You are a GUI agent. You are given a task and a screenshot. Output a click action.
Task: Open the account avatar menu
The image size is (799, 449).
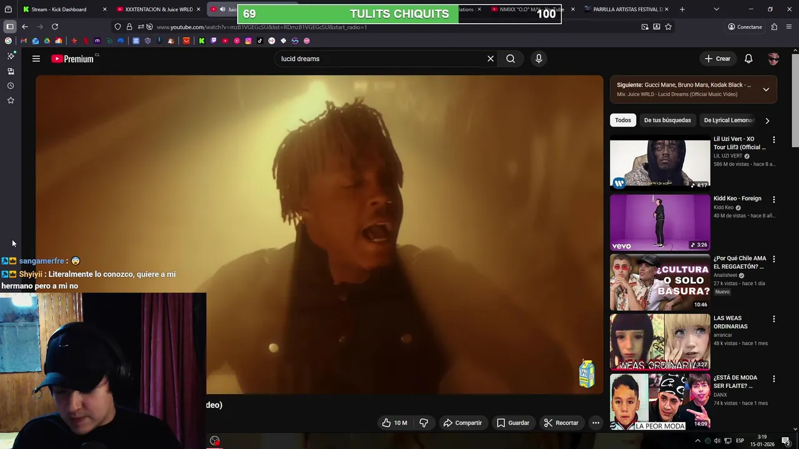773,59
